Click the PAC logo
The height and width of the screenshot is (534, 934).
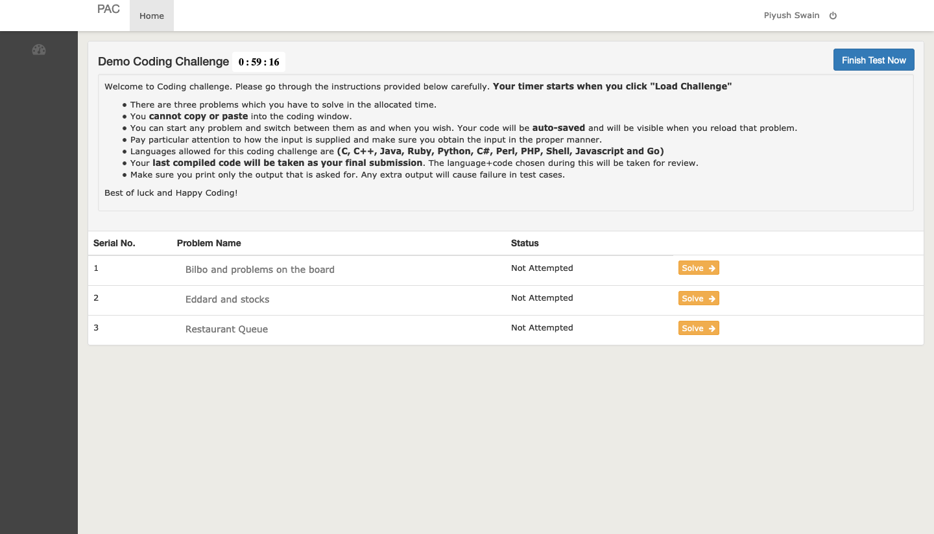(x=108, y=8)
